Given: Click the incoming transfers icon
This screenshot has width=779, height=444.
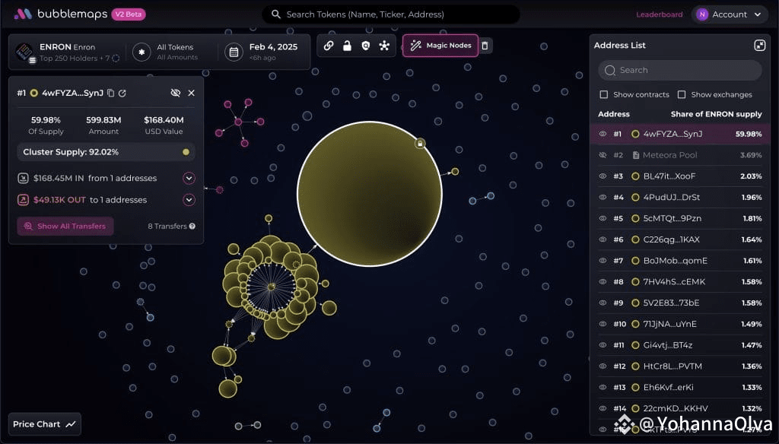Looking at the screenshot, I should click(x=23, y=178).
